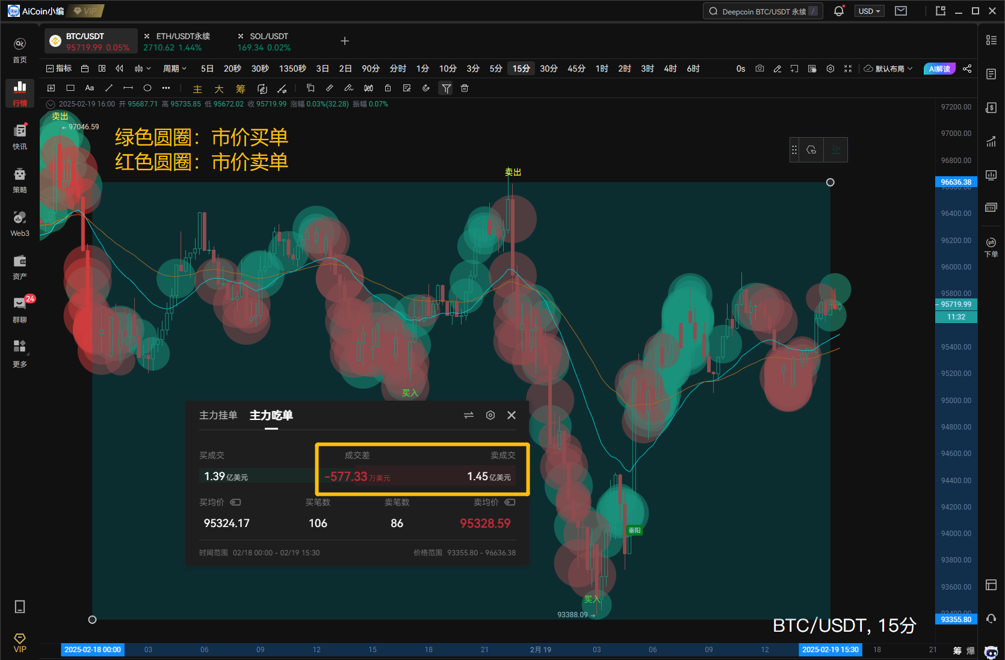This screenshot has width=1005, height=660.
Task: Toggle the 主 indicator button
Action: coord(197,89)
